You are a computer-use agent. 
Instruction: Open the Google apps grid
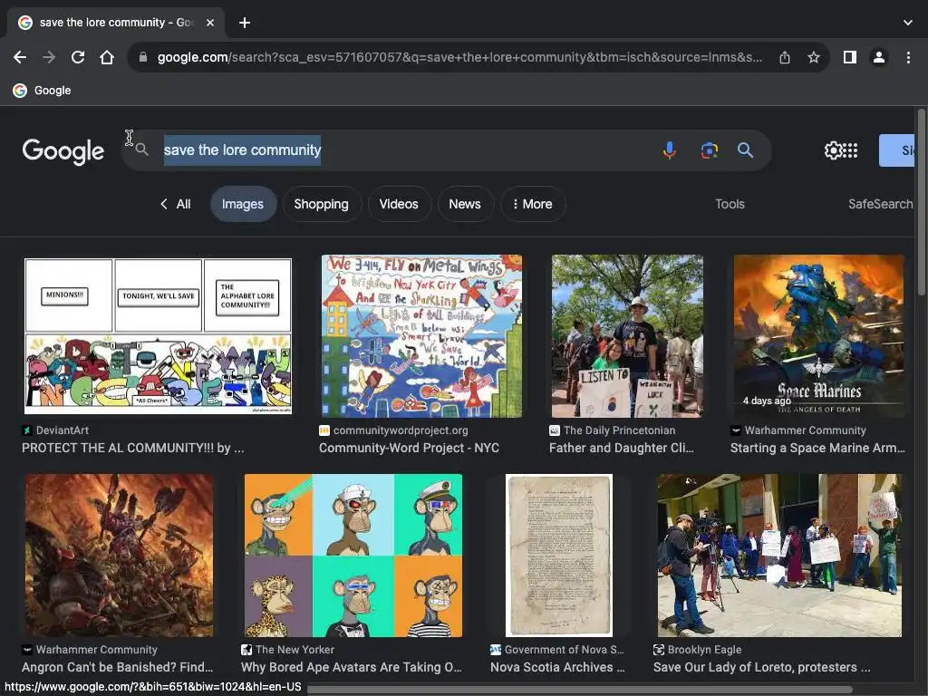[850, 150]
